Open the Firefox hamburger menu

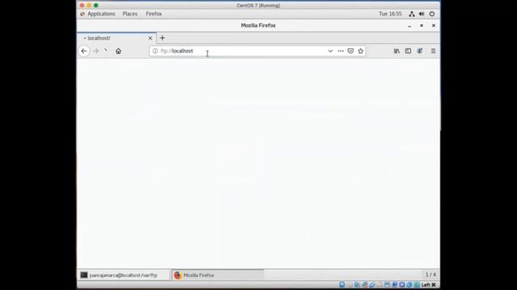point(433,51)
